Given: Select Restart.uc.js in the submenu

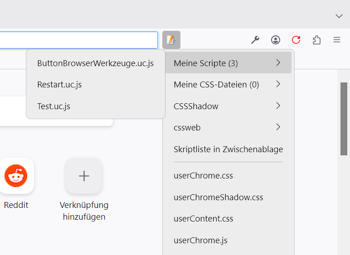Looking at the screenshot, I should (59, 84).
